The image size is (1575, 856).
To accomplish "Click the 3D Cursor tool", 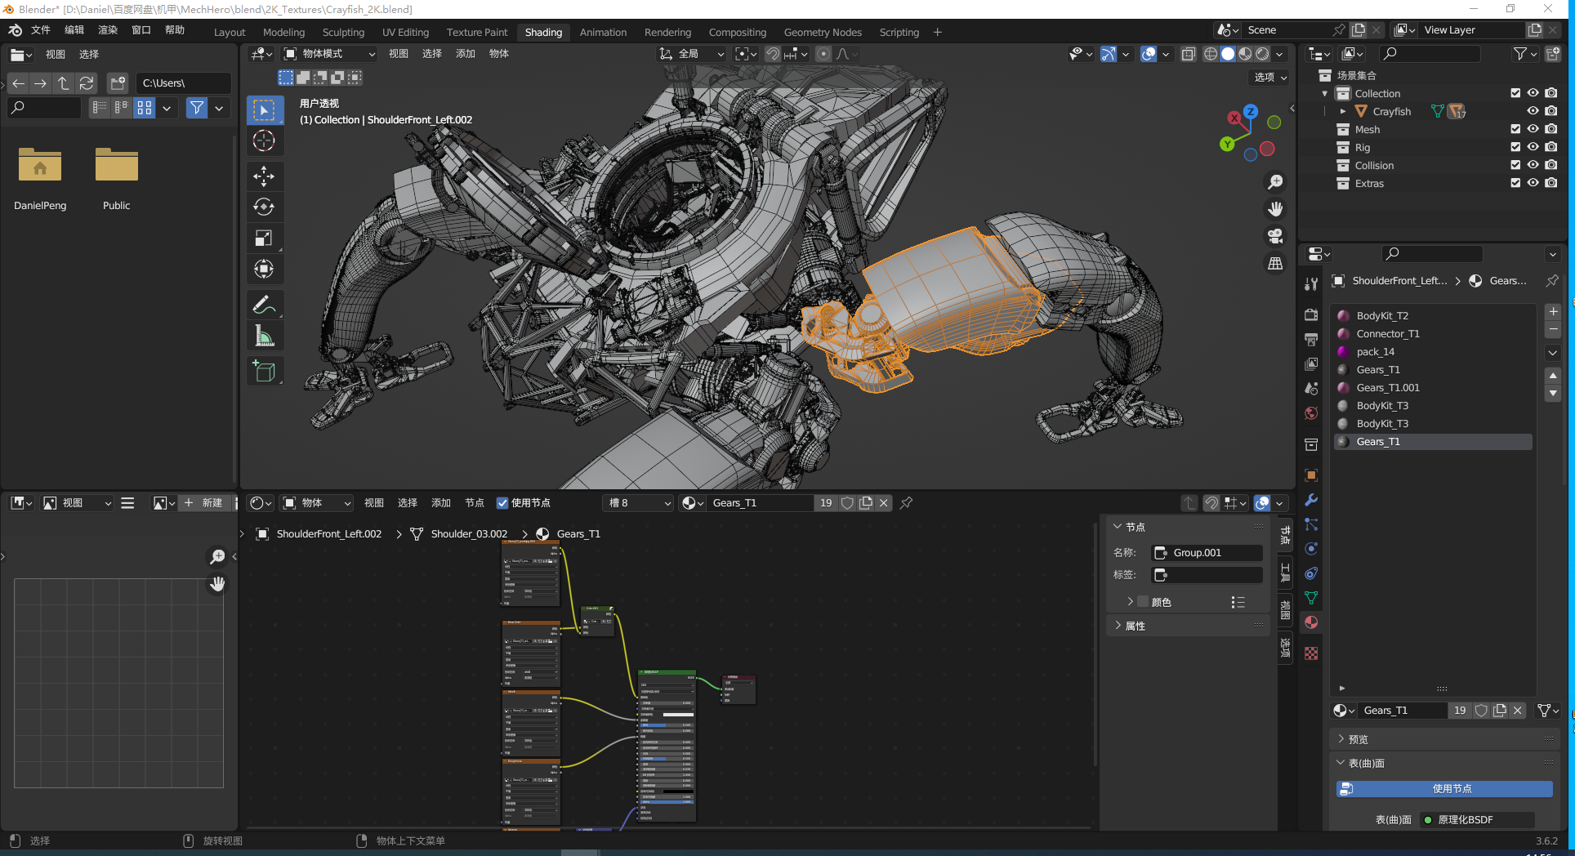I will pos(264,140).
